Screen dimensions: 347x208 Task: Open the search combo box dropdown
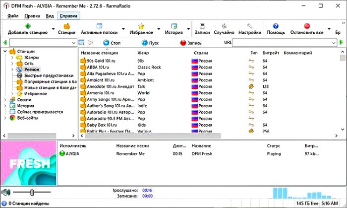click(x=74, y=43)
